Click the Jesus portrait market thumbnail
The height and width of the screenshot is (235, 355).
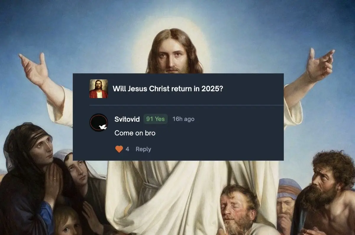99,89
